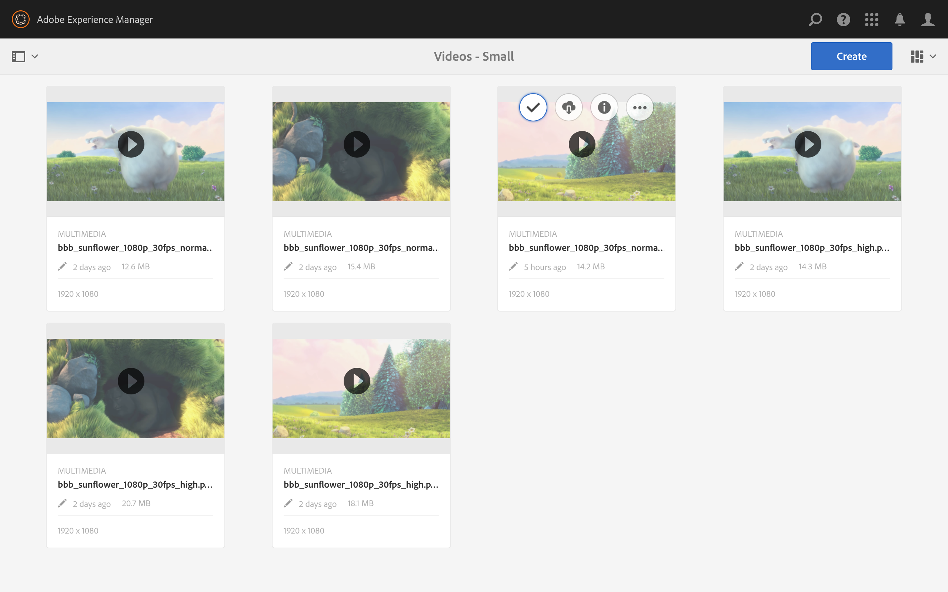Click the card view layout icon

coord(917,56)
